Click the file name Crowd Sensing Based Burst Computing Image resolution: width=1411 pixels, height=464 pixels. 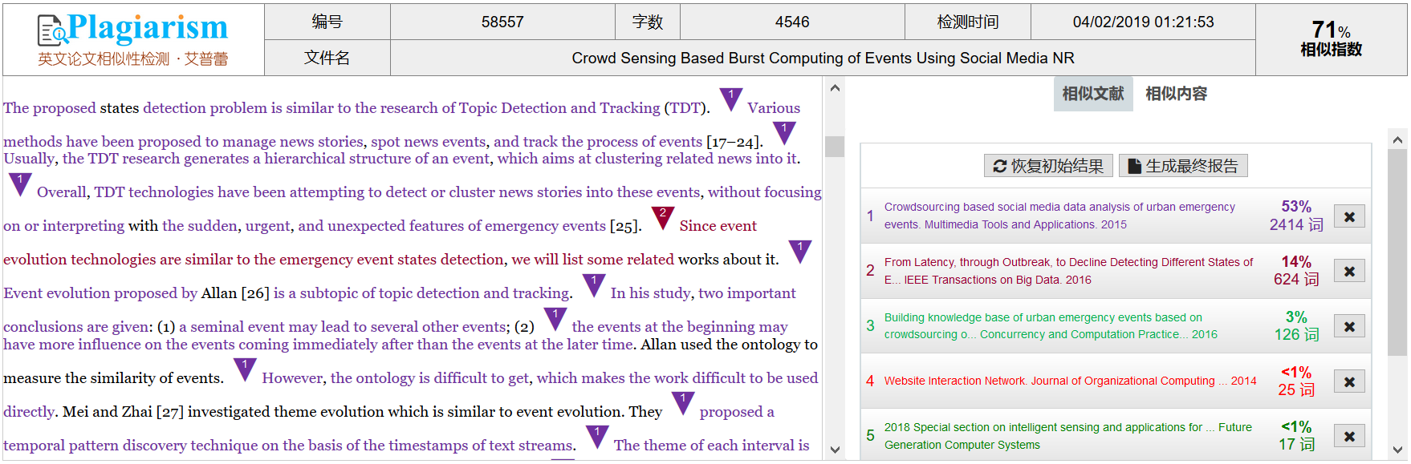click(x=823, y=58)
